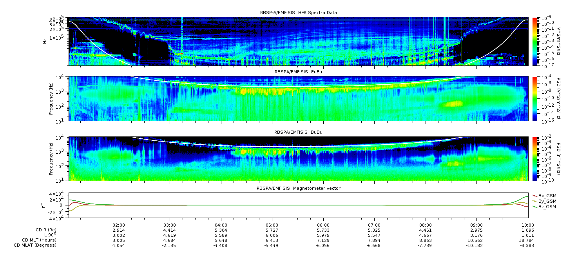
Task: Click the HFR Spectra Data plot title
Action: tap(298, 13)
